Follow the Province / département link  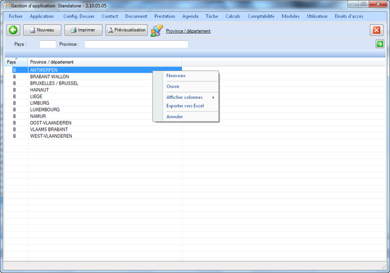(x=189, y=30)
